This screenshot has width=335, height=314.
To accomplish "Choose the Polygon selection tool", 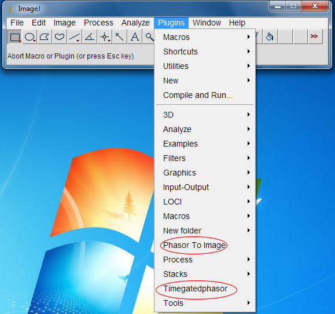I will (x=45, y=37).
